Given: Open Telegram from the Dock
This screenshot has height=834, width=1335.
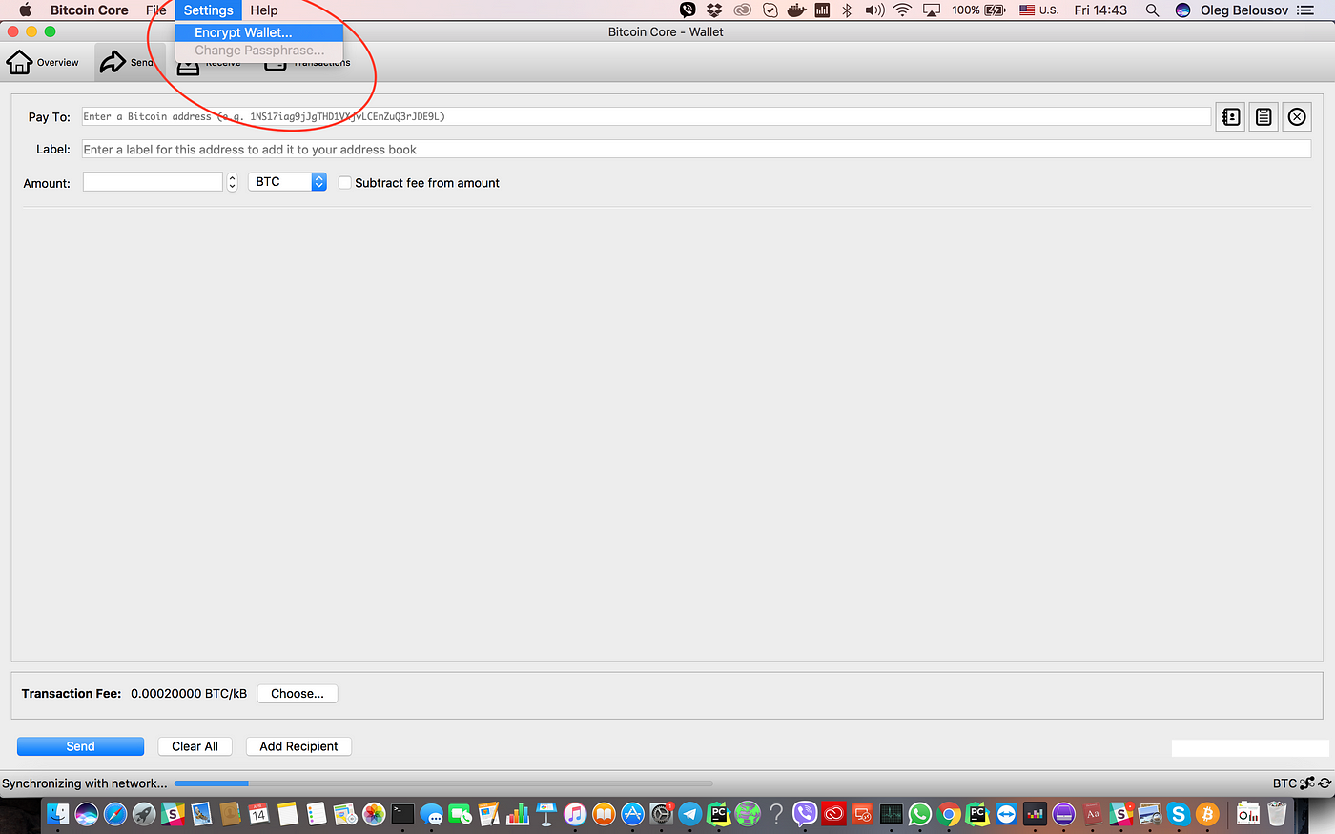Looking at the screenshot, I should coord(689,814).
